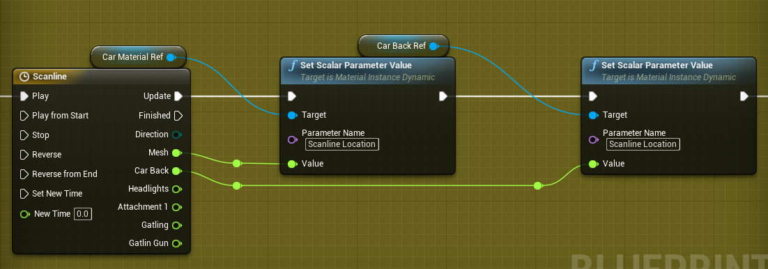Image resolution: width=768 pixels, height=269 pixels.
Task: Click second Set Scalar node exec output pin
Action: point(744,96)
